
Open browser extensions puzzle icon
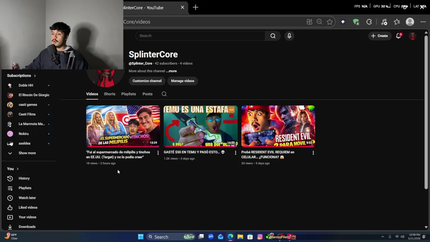tap(369, 22)
